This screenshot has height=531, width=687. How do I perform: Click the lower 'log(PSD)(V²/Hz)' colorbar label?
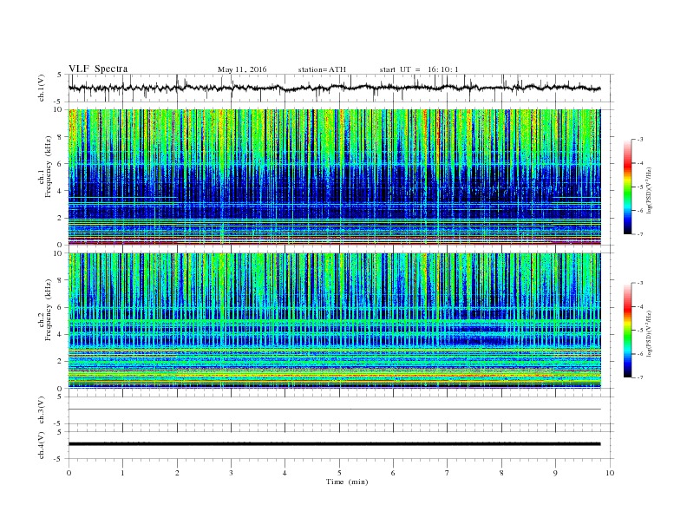point(649,334)
